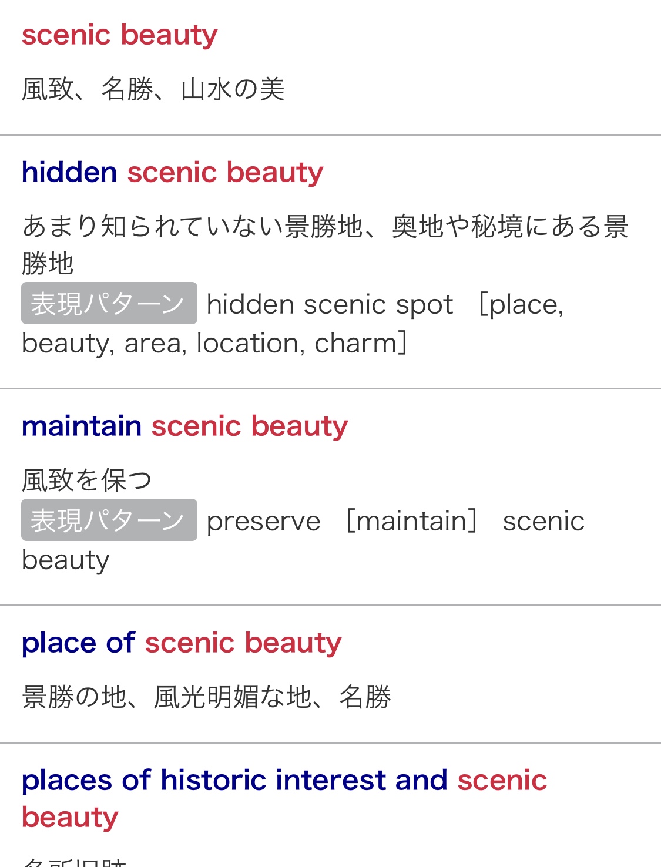This screenshot has height=867, width=661.
Task: Click the 表現パターン badge under hidden scenic beauty
Action: (109, 304)
